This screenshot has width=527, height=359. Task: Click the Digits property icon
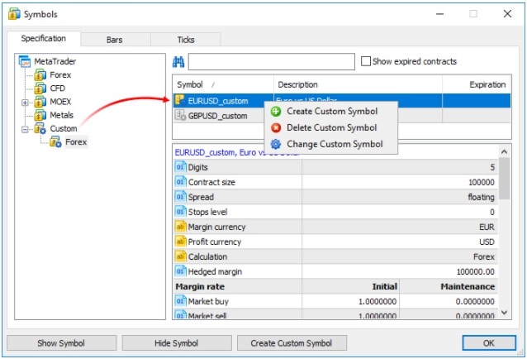tap(180, 167)
